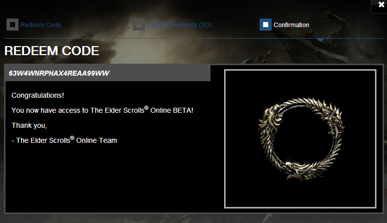Click the REDEEM CODE heading
The width and height of the screenshot is (387, 223).
(52, 51)
